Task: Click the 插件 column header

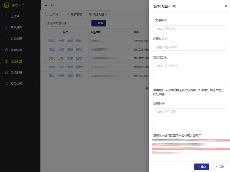Action: pos(136,32)
